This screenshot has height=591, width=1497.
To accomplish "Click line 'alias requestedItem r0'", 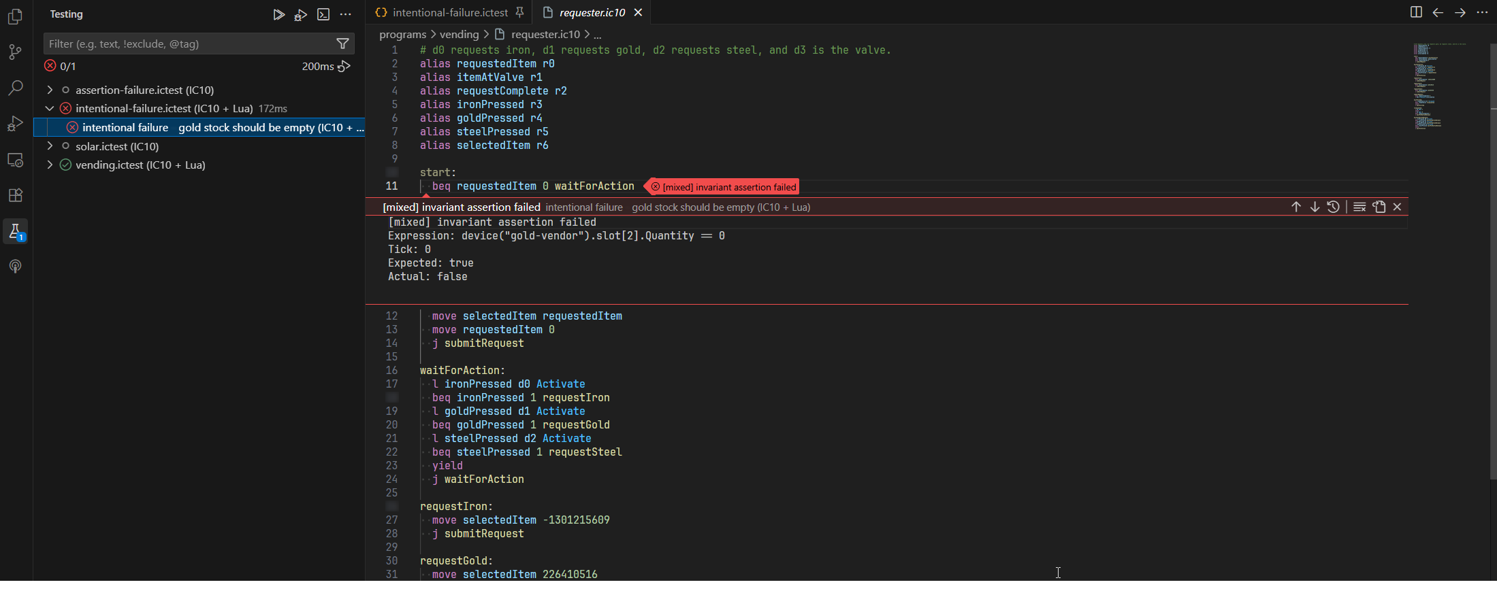I will [x=487, y=64].
